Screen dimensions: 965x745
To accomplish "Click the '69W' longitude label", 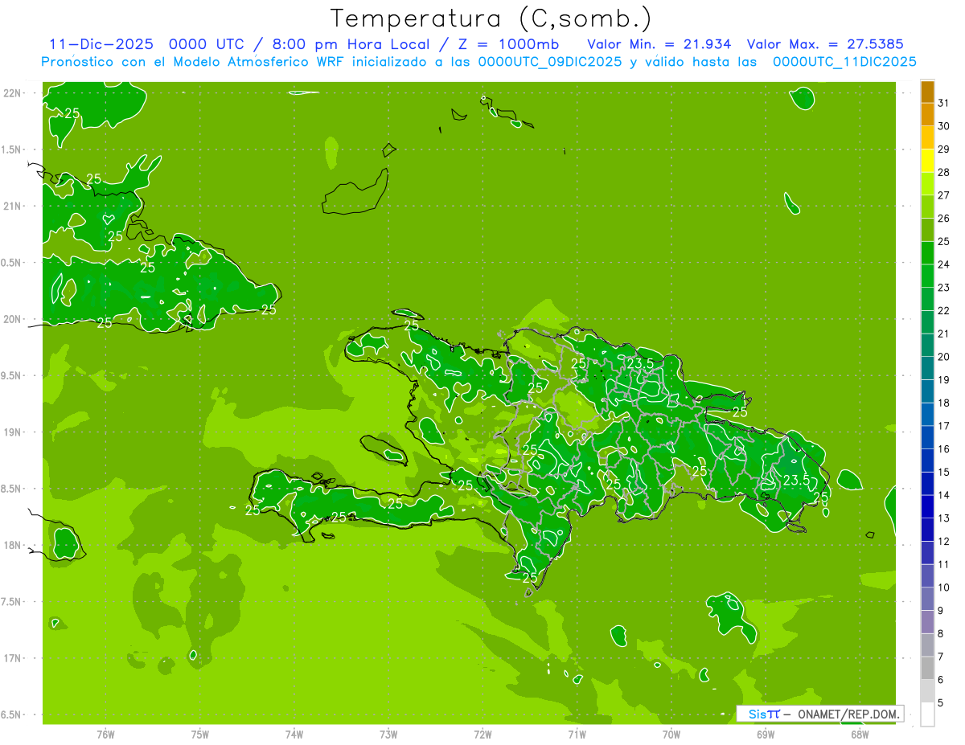I will coord(766,734).
